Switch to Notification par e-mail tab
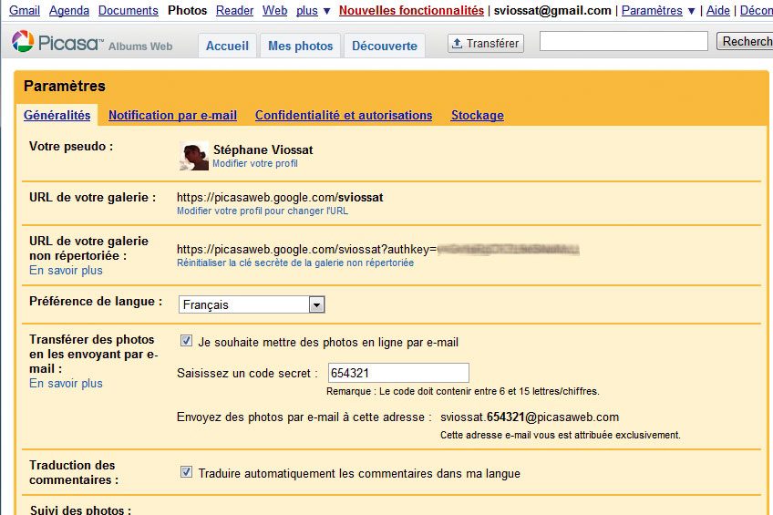Screen dimensions: 773x515 172,116
